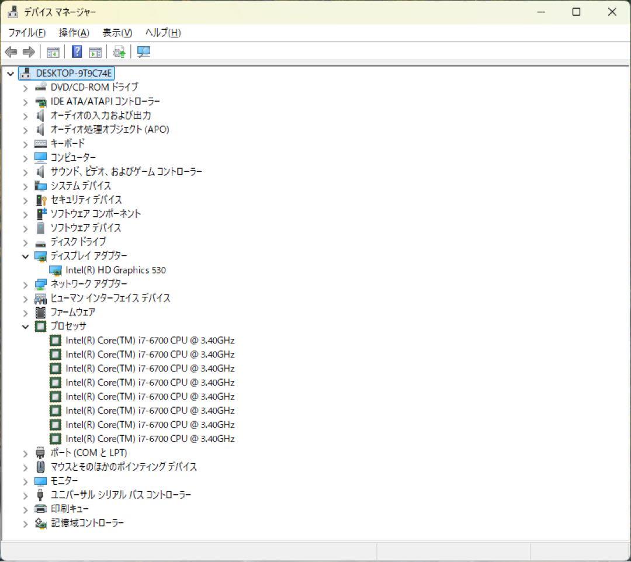The image size is (631, 562).
Task: Click the Forward navigation arrow
Action: coord(28,52)
